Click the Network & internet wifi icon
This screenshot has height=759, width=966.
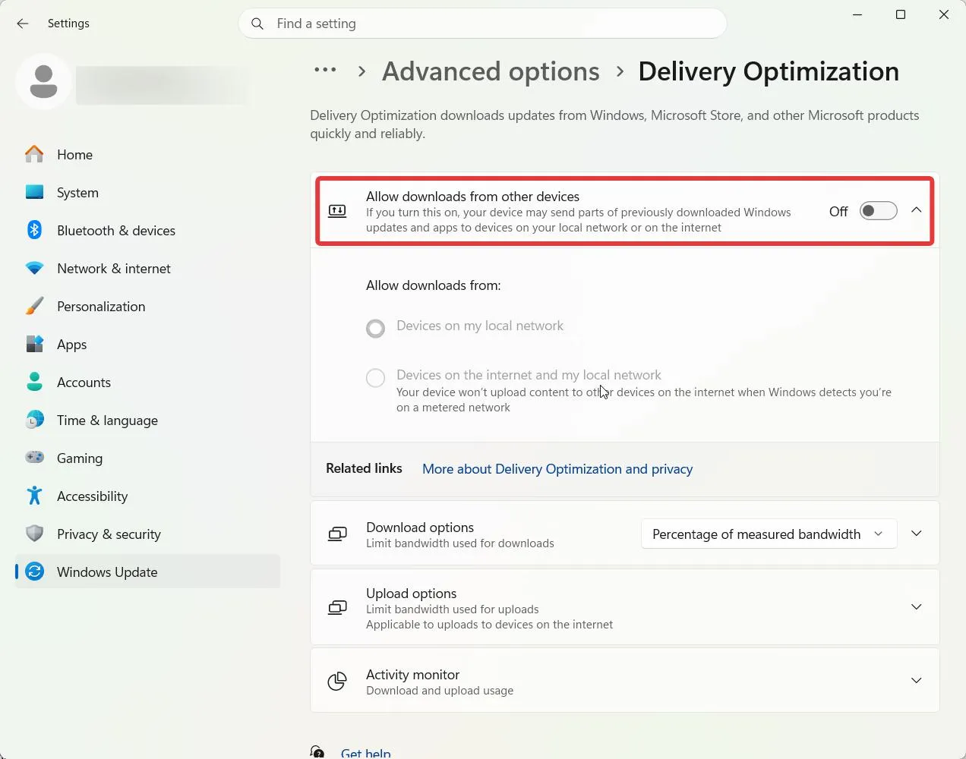(34, 268)
